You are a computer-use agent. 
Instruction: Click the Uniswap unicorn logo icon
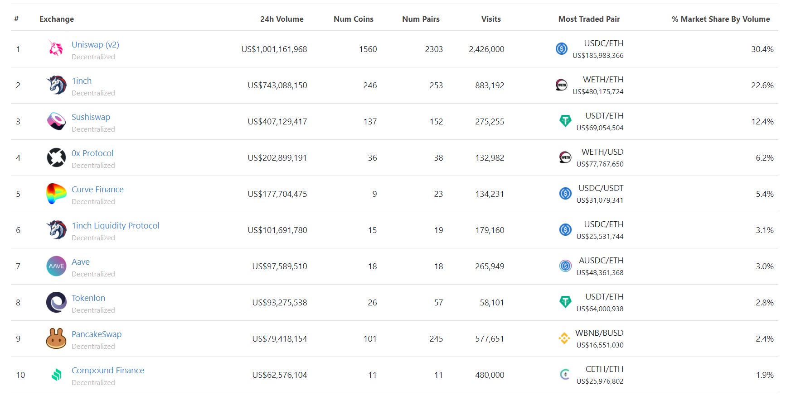click(x=56, y=48)
